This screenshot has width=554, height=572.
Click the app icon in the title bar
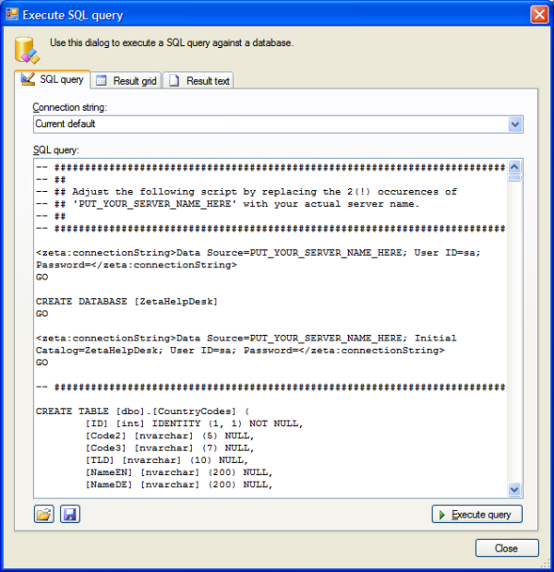point(12,15)
